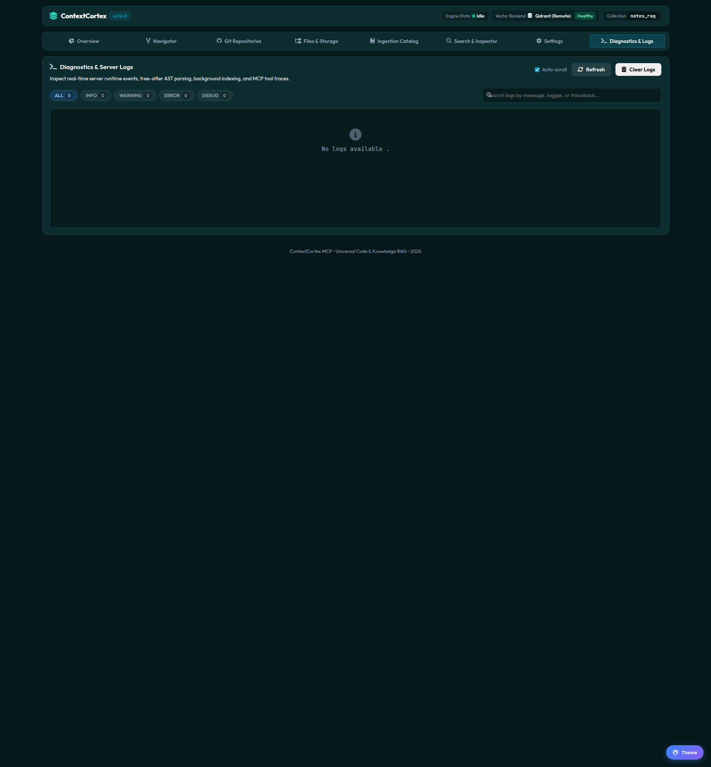Screen dimensions: 711x767
Task: Click the No logs available message
Action: click(355, 149)
